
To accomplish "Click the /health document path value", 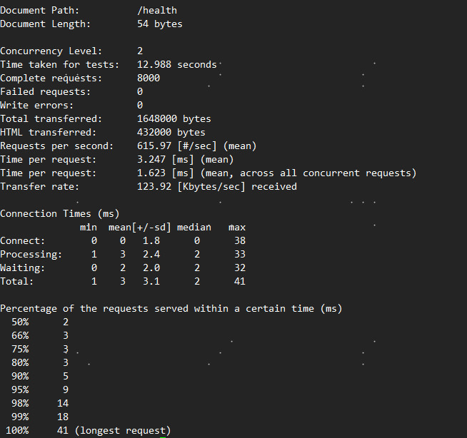I will (156, 11).
